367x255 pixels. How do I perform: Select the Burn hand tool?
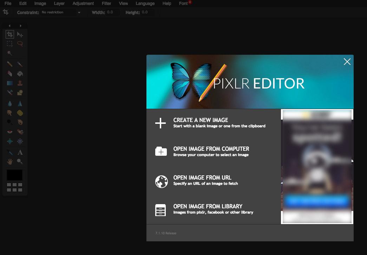pyautogui.click(x=20, y=122)
